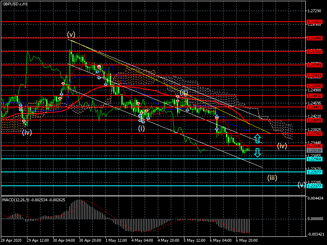Click the wave (i) label

(141, 128)
